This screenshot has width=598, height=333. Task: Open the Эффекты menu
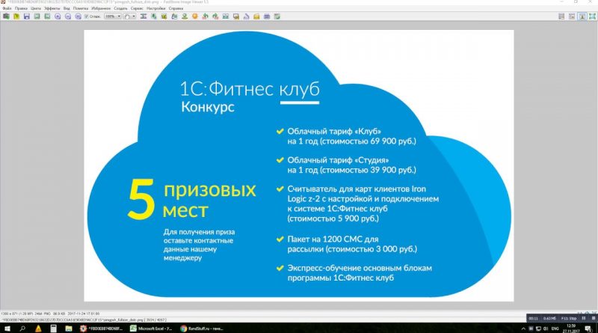click(x=52, y=8)
